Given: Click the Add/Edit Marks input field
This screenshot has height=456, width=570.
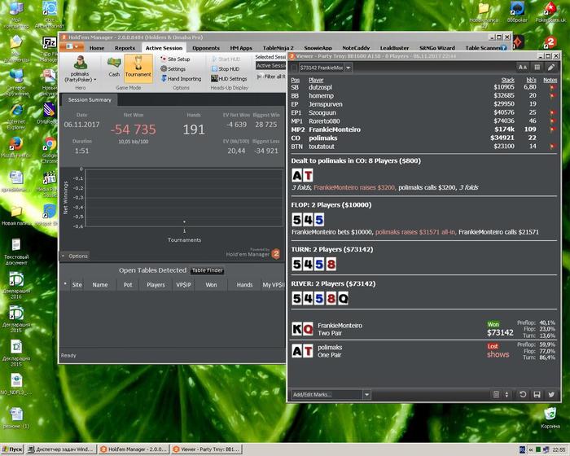Looking at the screenshot, I should 327,395.
